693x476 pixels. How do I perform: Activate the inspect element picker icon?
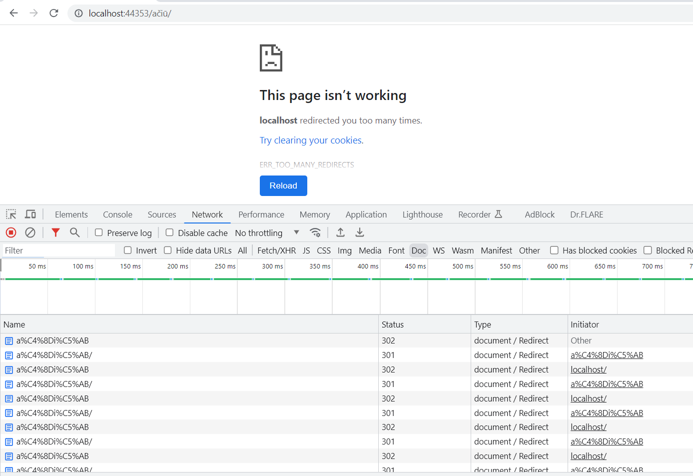pyautogui.click(x=11, y=214)
